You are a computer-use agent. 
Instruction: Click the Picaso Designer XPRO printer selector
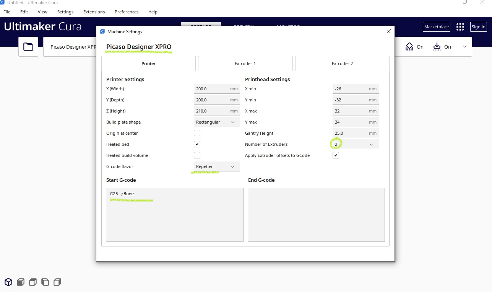pos(70,47)
